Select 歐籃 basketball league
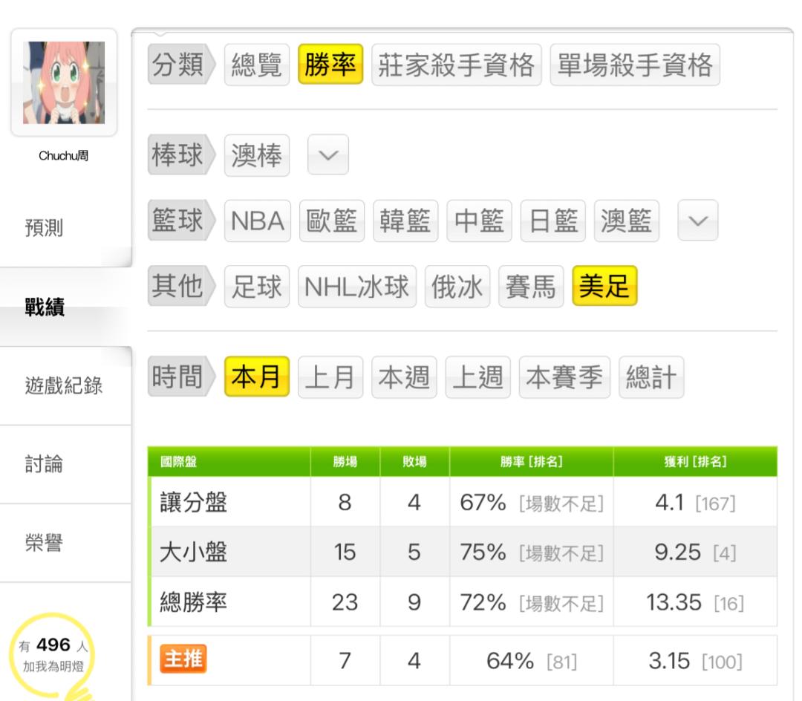Image resolution: width=802 pixels, height=701 pixels. pyautogui.click(x=331, y=221)
